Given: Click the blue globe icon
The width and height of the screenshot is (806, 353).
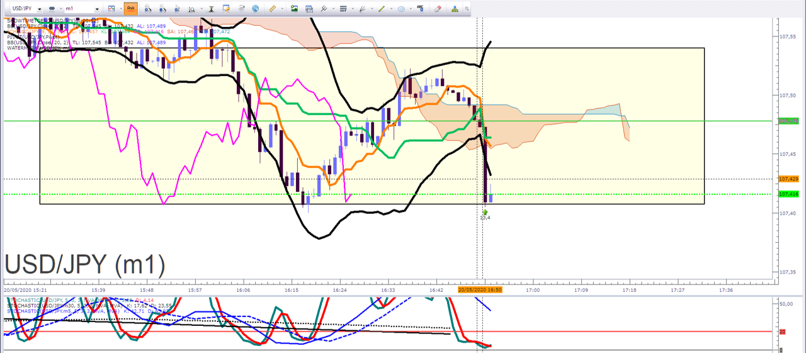Looking at the screenshot, I should [x=255, y=9].
